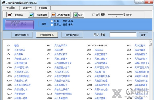Open the 另老版三怪 link
Viewport: 154px width, 100px height.
(x=100, y=72)
